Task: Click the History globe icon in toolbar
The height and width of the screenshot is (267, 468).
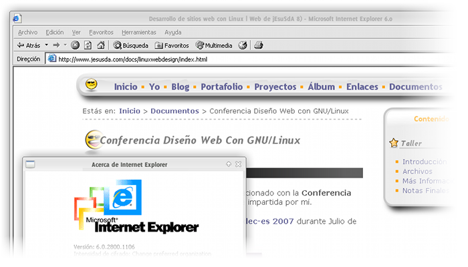Action: pos(243,45)
